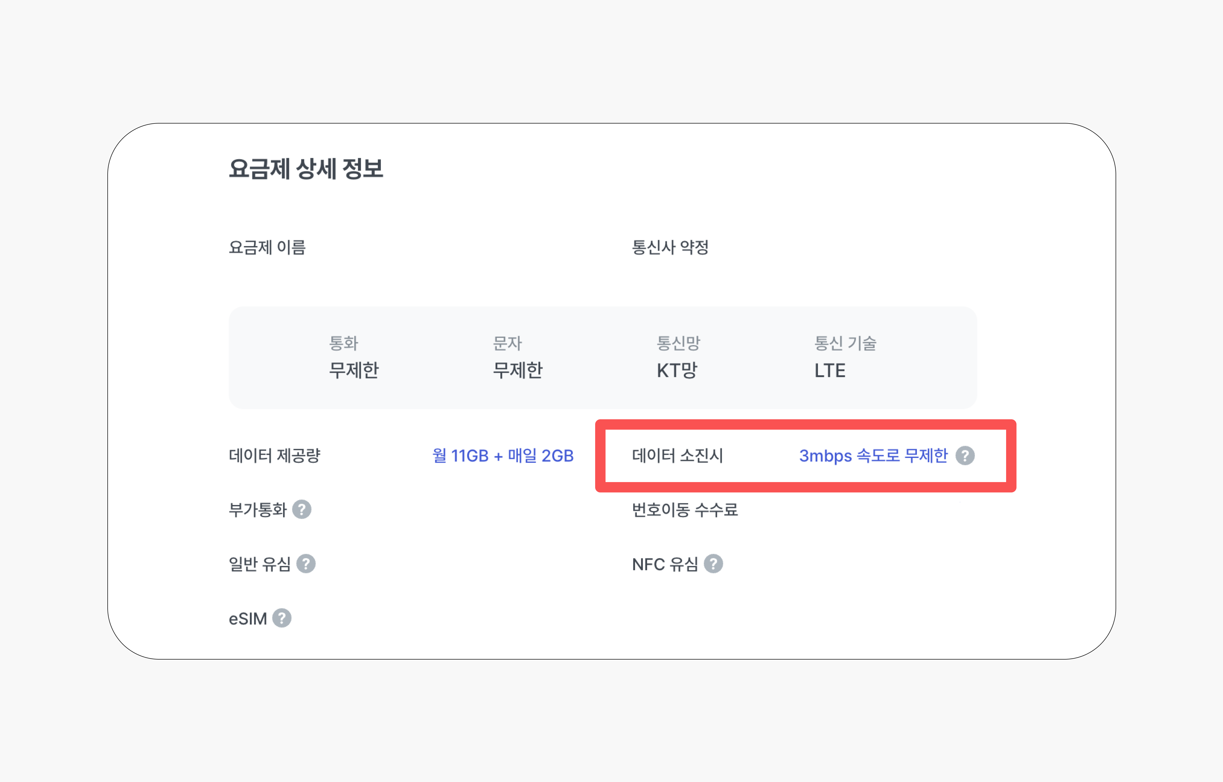Click the 문자 무제한 info item
The image size is (1223, 782).
point(517,358)
